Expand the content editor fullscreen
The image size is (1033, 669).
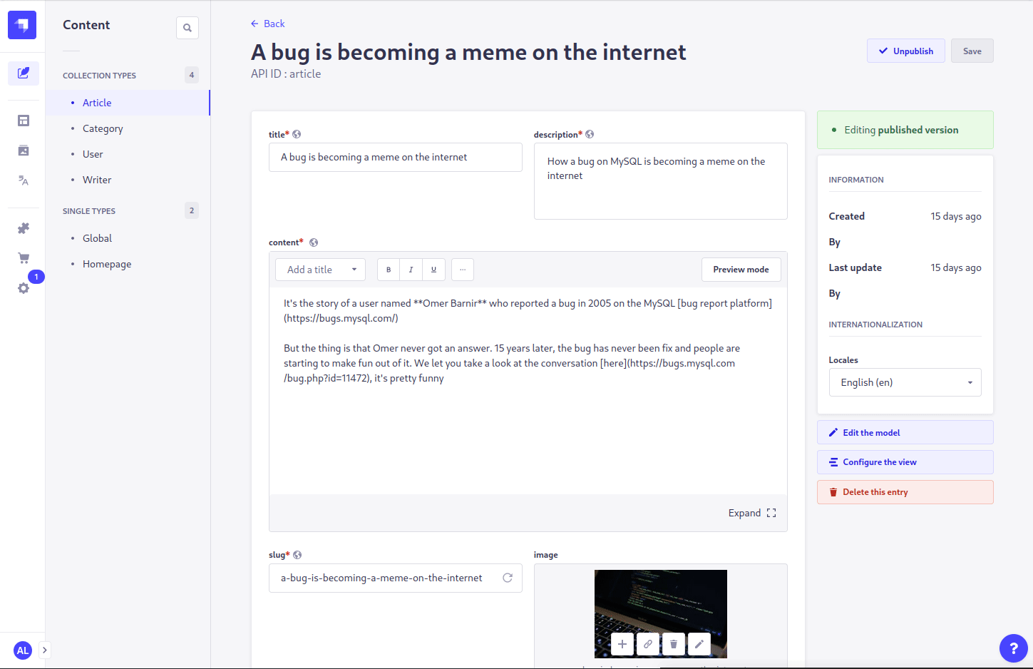click(751, 512)
